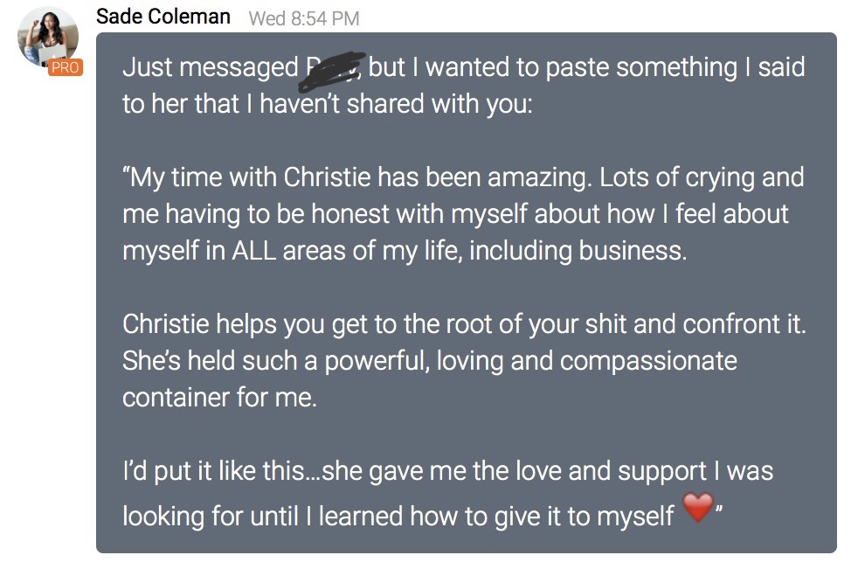The image size is (851, 569).
Task: Click the phrase "I'd put it like this"
Action: (x=214, y=471)
